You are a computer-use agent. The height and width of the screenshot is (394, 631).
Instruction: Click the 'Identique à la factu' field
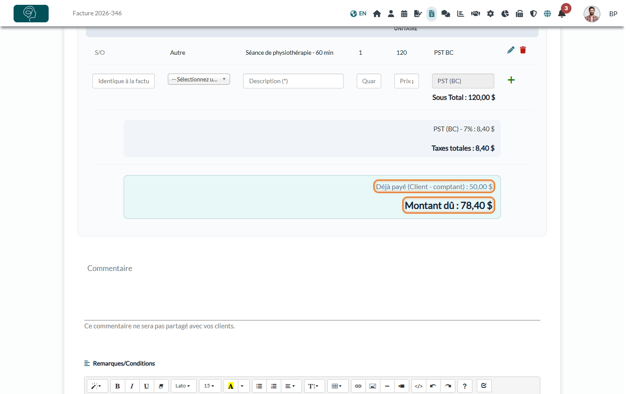tap(124, 81)
